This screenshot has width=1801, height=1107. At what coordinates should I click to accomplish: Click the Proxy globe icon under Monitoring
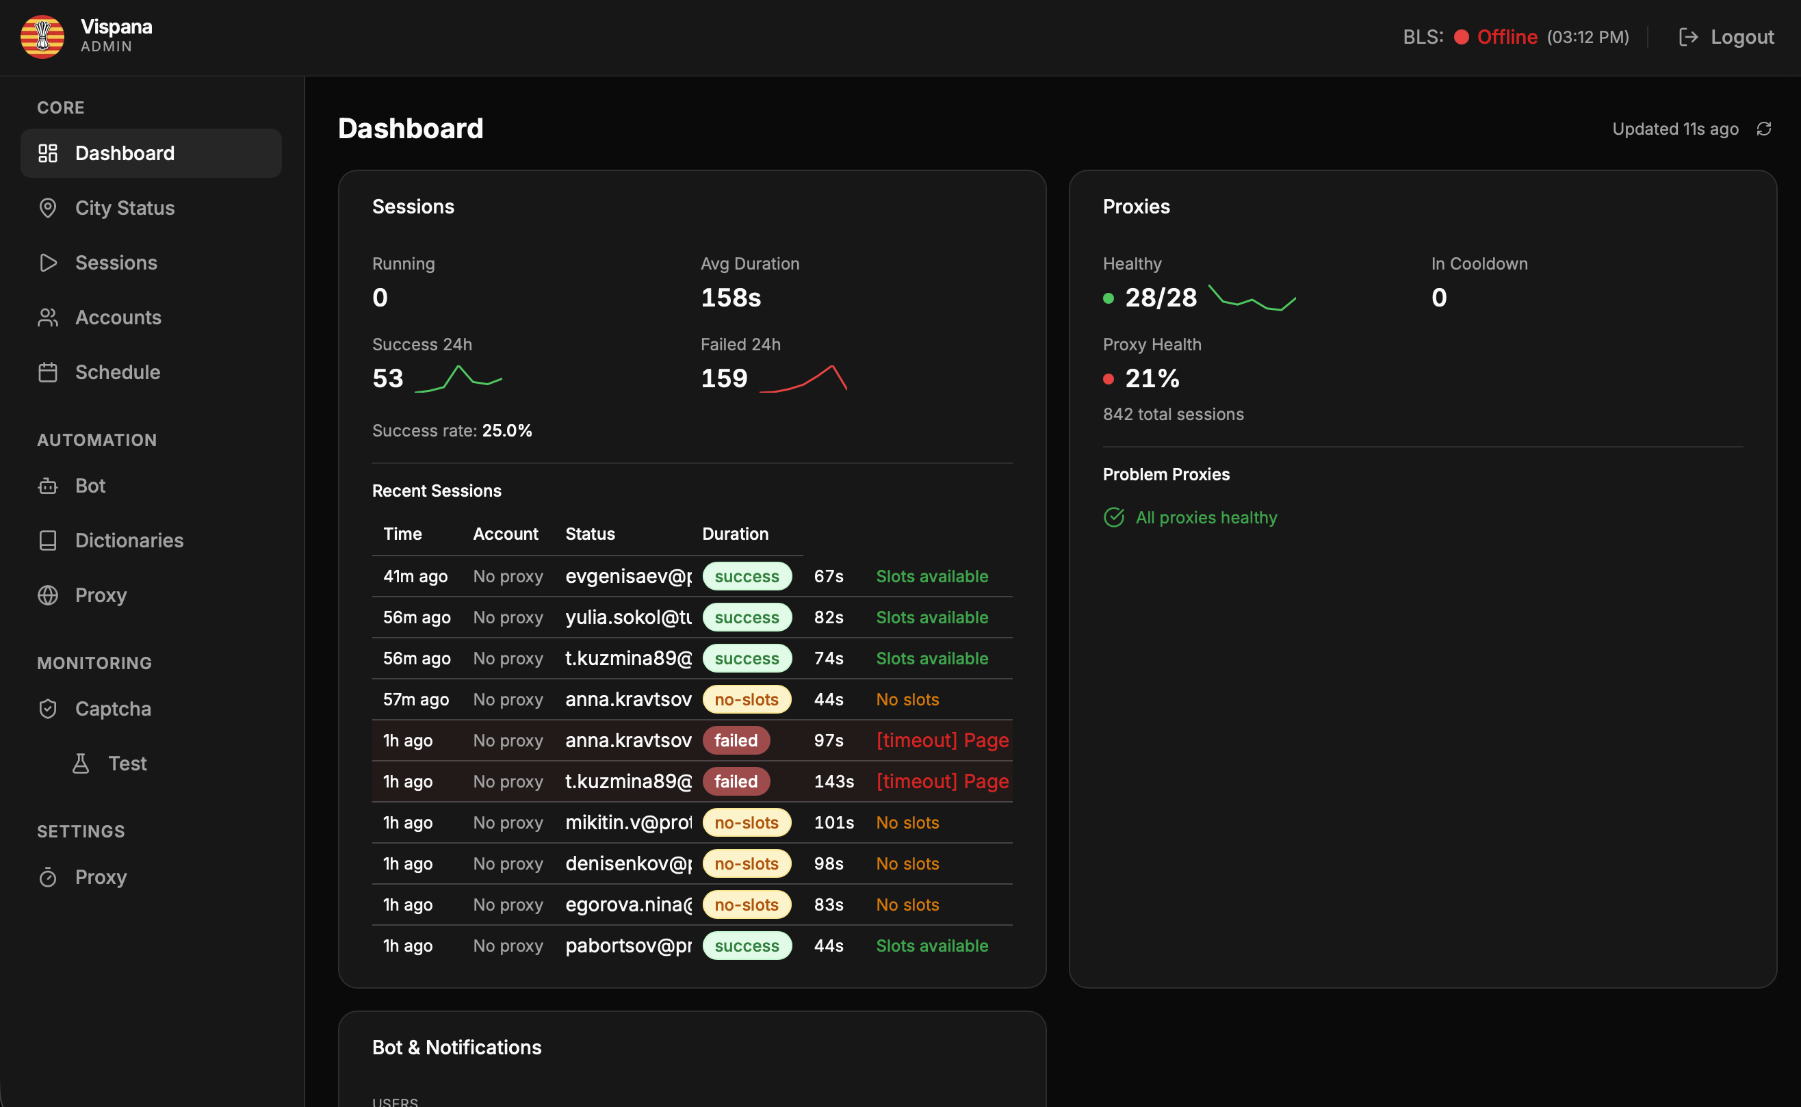[x=48, y=595]
